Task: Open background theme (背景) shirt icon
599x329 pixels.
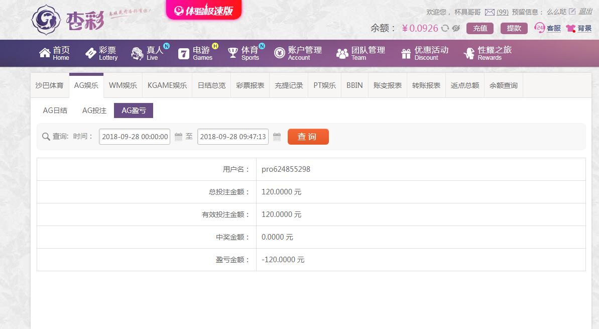Action: click(x=578, y=28)
